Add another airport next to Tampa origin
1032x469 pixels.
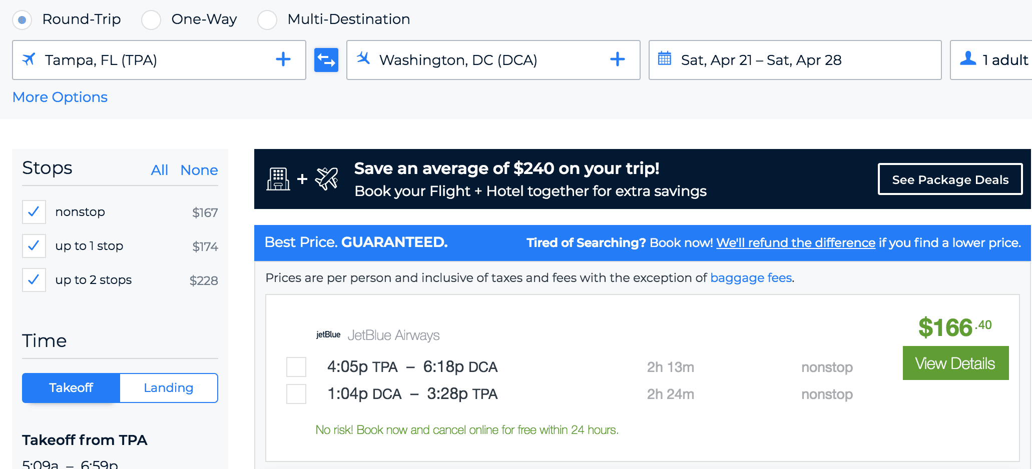point(283,59)
